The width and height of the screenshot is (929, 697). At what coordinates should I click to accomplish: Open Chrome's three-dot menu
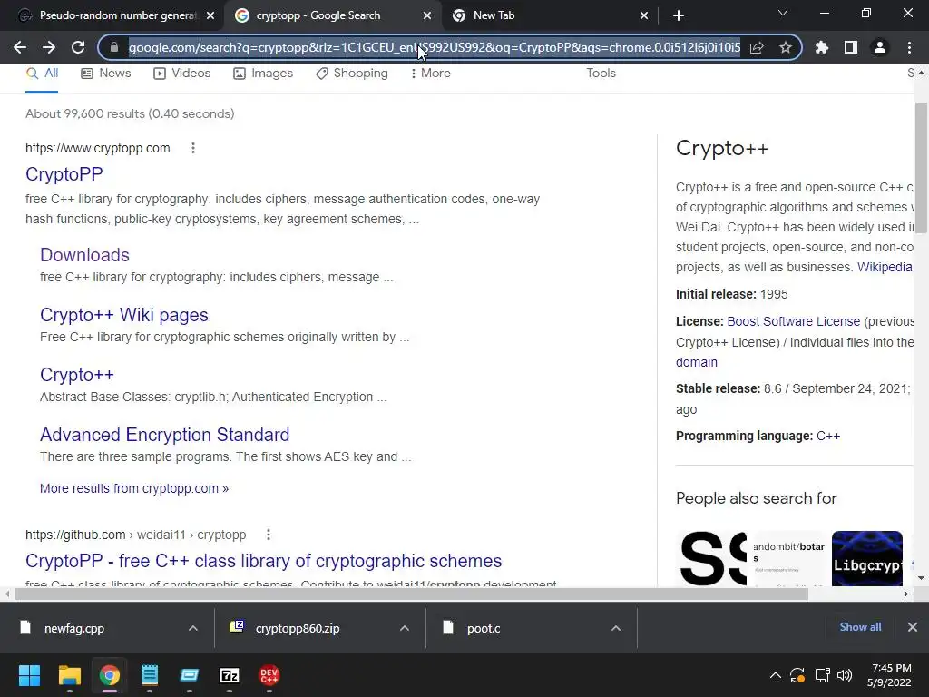909,47
